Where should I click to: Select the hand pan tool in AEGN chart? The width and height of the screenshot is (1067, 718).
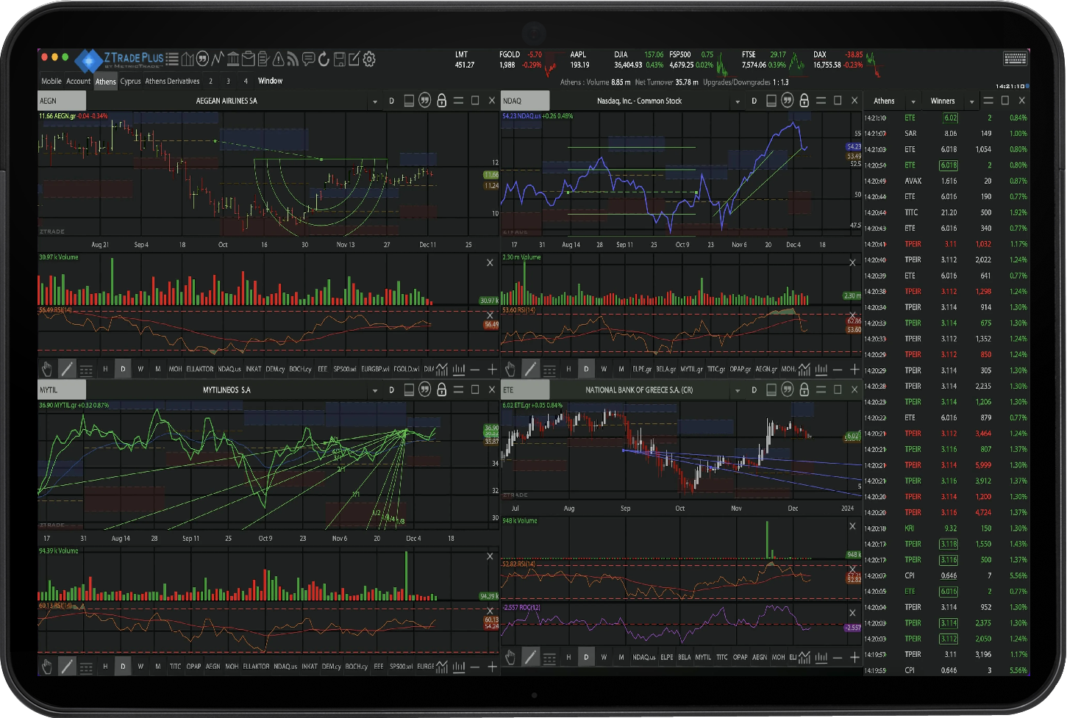(47, 369)
